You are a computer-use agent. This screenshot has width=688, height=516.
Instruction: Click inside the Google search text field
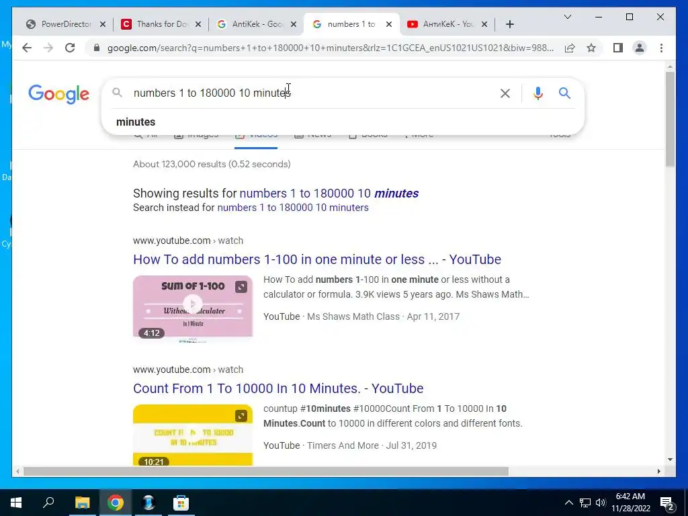(x=312, y=93)
